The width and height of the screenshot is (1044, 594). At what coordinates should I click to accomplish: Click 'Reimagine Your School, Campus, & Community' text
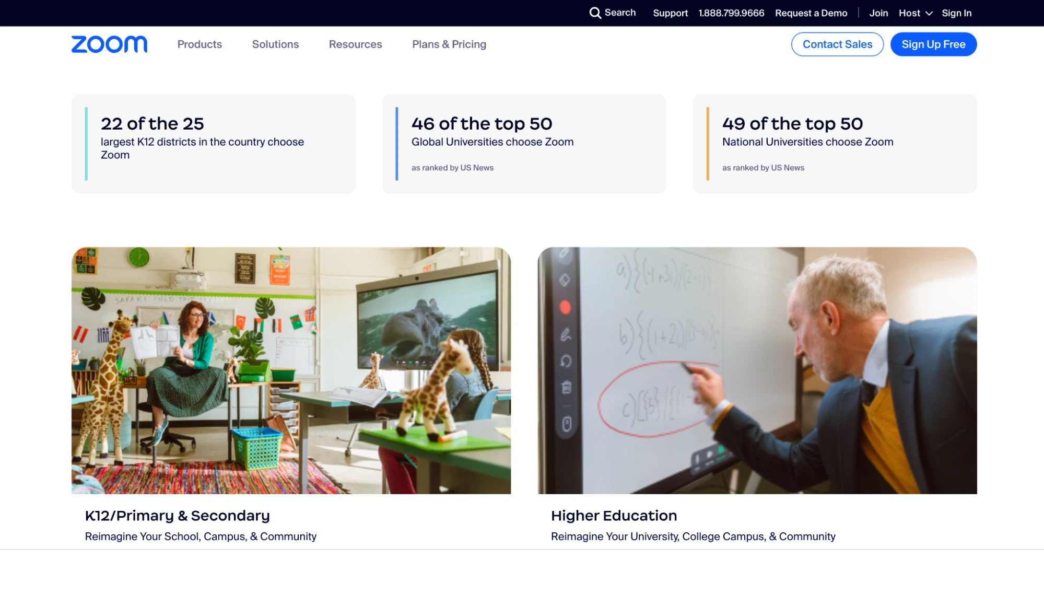[201, 537]
